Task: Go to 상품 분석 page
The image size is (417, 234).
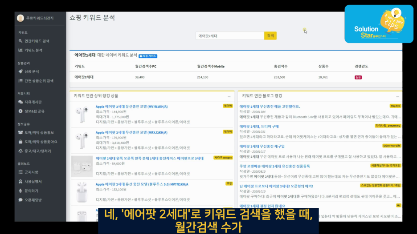Action: point(32,71)
